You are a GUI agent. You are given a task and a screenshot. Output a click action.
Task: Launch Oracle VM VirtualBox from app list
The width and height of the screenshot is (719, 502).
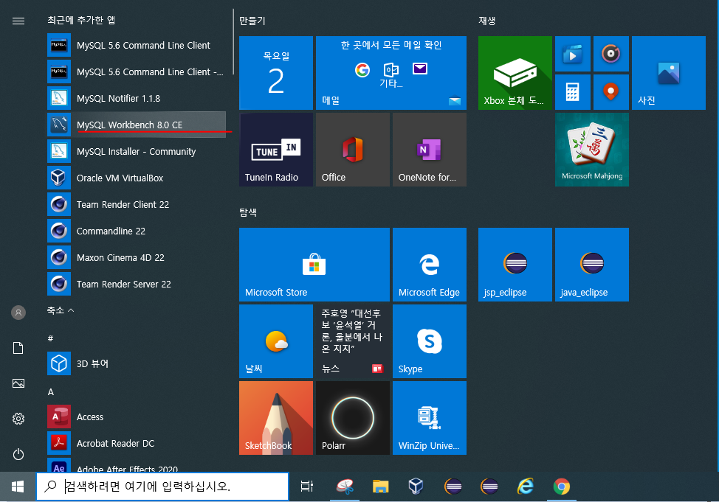(136, 178)
